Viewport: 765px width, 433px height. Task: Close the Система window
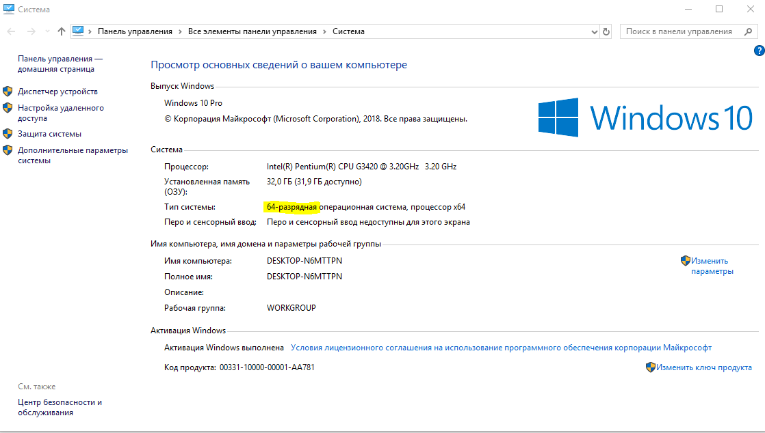click(751, 10)
